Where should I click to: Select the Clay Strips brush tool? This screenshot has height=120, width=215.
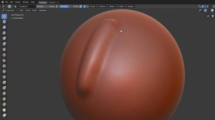point(4,27)
